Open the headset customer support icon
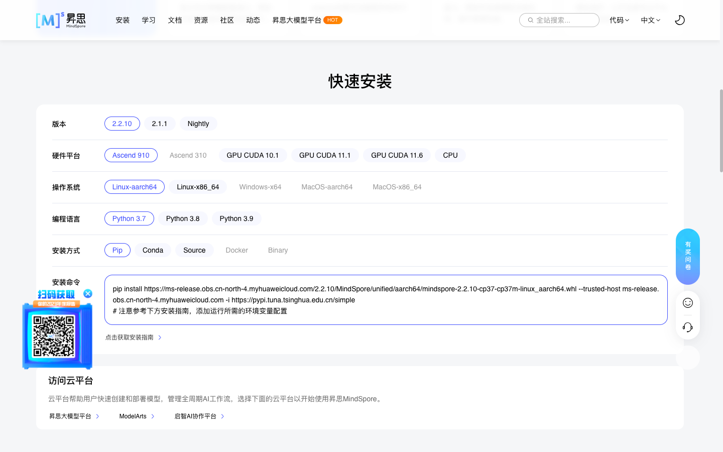 pyautogui.click(x=688, y=327)
